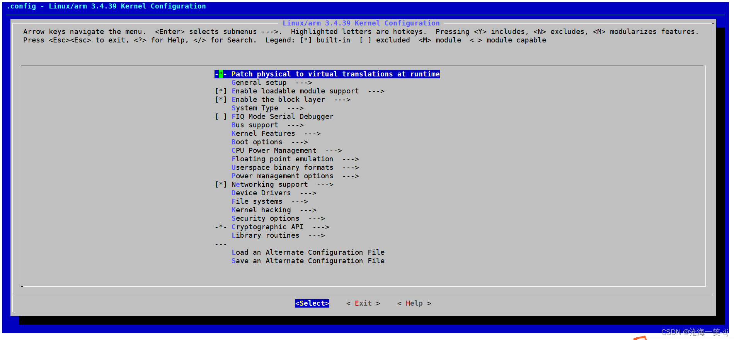Choose Save an Alternate Configuration File
The image size is (734, 340).
[x=308, y=261]
